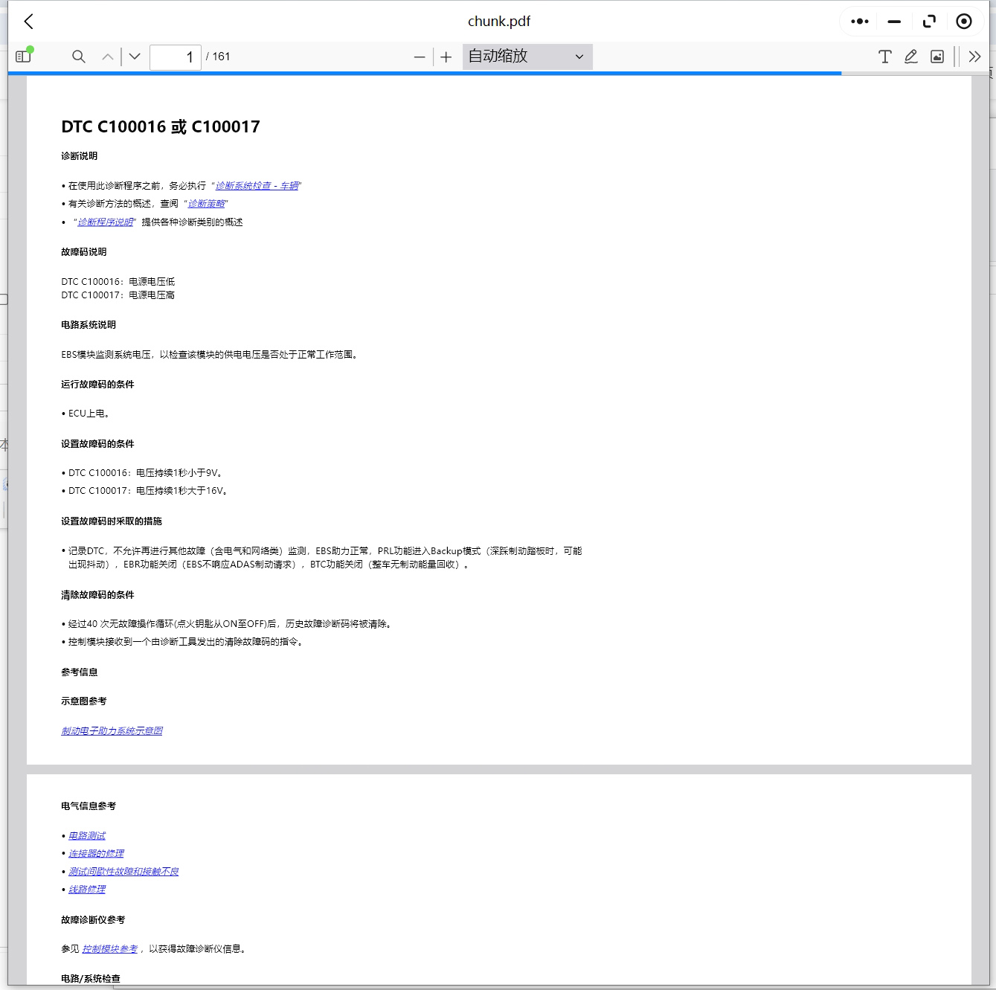Viewport: 996px width, 990px height.
Task: Open 制动电子助力系统示意图 link
Action: coord(112,731)
